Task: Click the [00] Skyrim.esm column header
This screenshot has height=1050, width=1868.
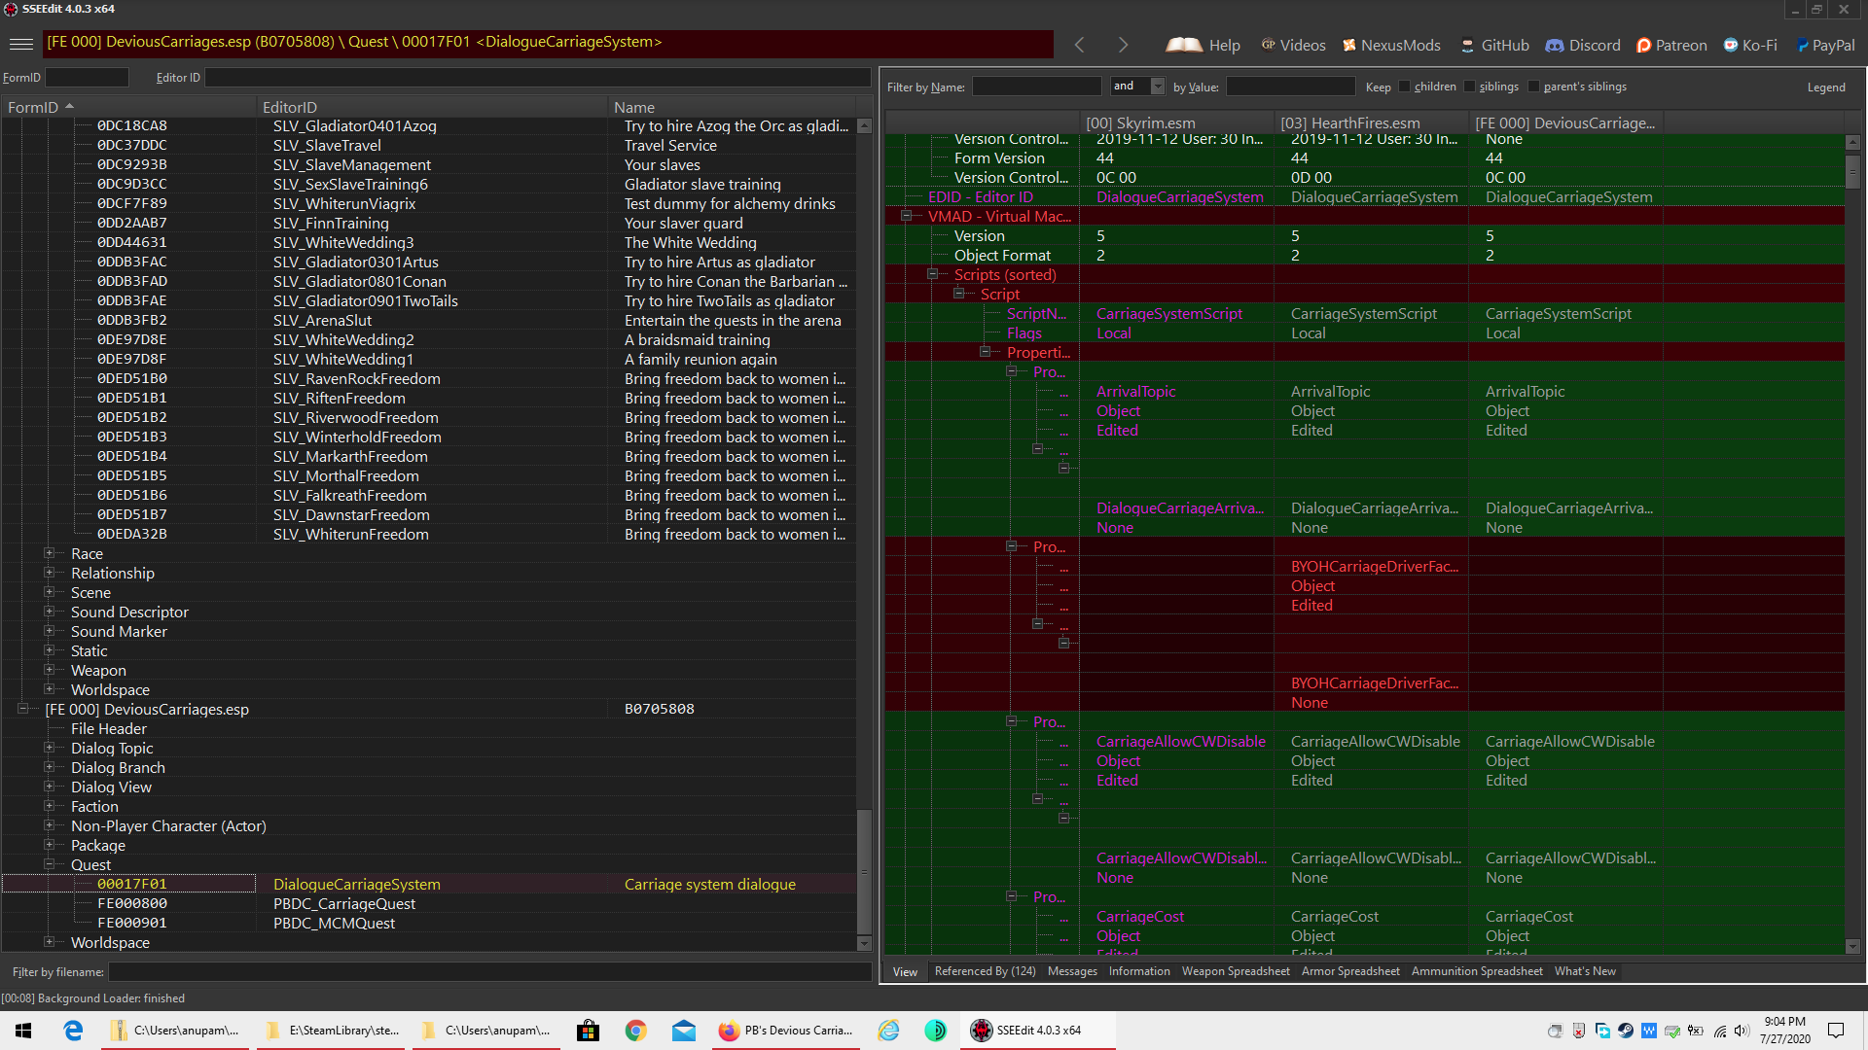Action: 1176,122
